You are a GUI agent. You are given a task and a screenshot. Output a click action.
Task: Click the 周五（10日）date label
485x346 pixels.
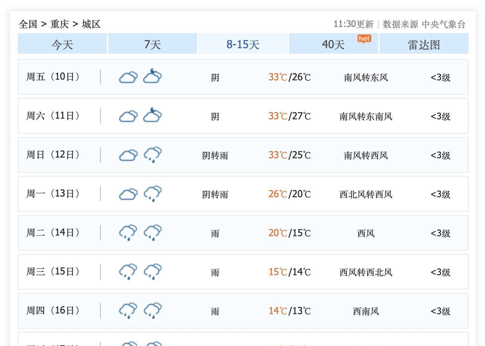click(53, 77)
